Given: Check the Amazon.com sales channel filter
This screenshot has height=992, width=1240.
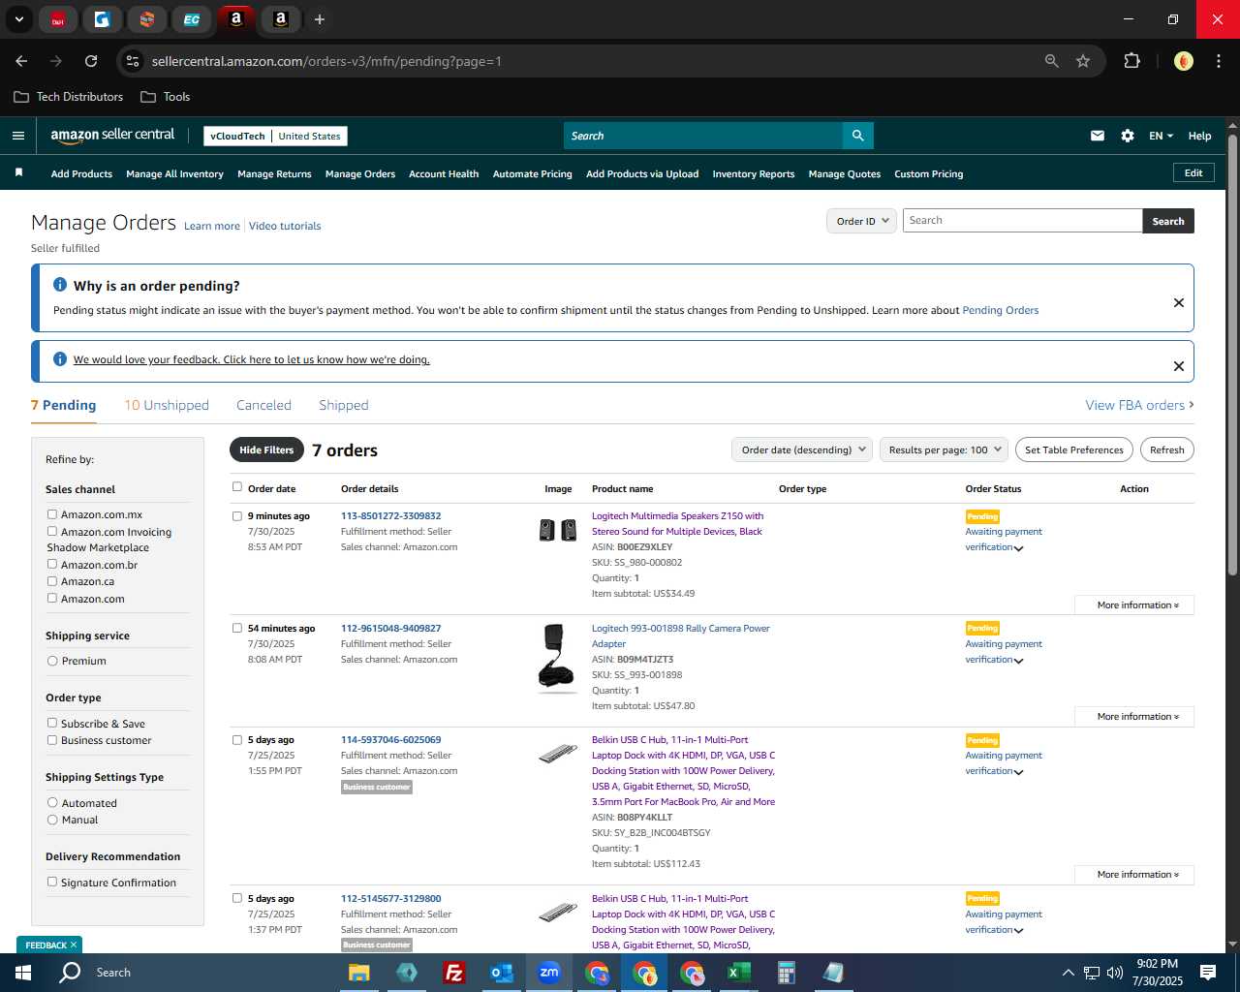Looking at the screenshot, I should point(52,598).
